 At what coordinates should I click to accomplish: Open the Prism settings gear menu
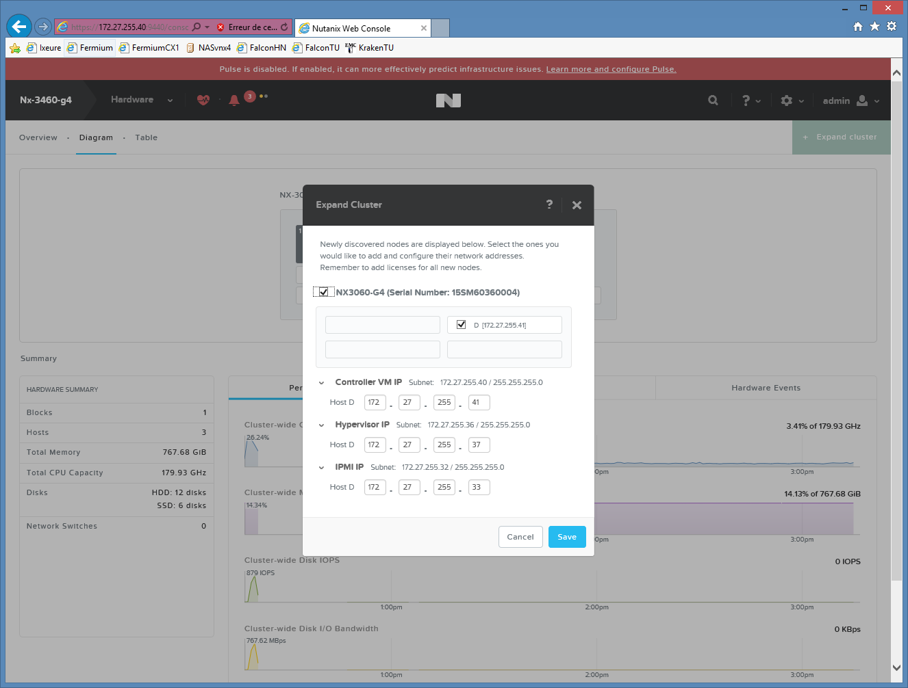pos(792,101)
